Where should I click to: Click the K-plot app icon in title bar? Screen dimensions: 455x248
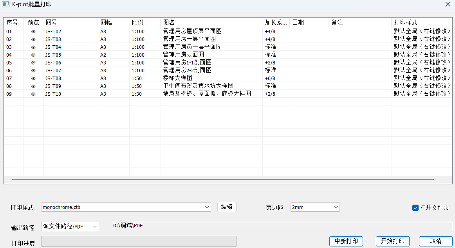click(x=5, y=4)
